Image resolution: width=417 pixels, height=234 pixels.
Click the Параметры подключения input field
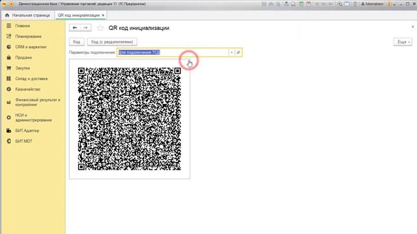(173, 52)
